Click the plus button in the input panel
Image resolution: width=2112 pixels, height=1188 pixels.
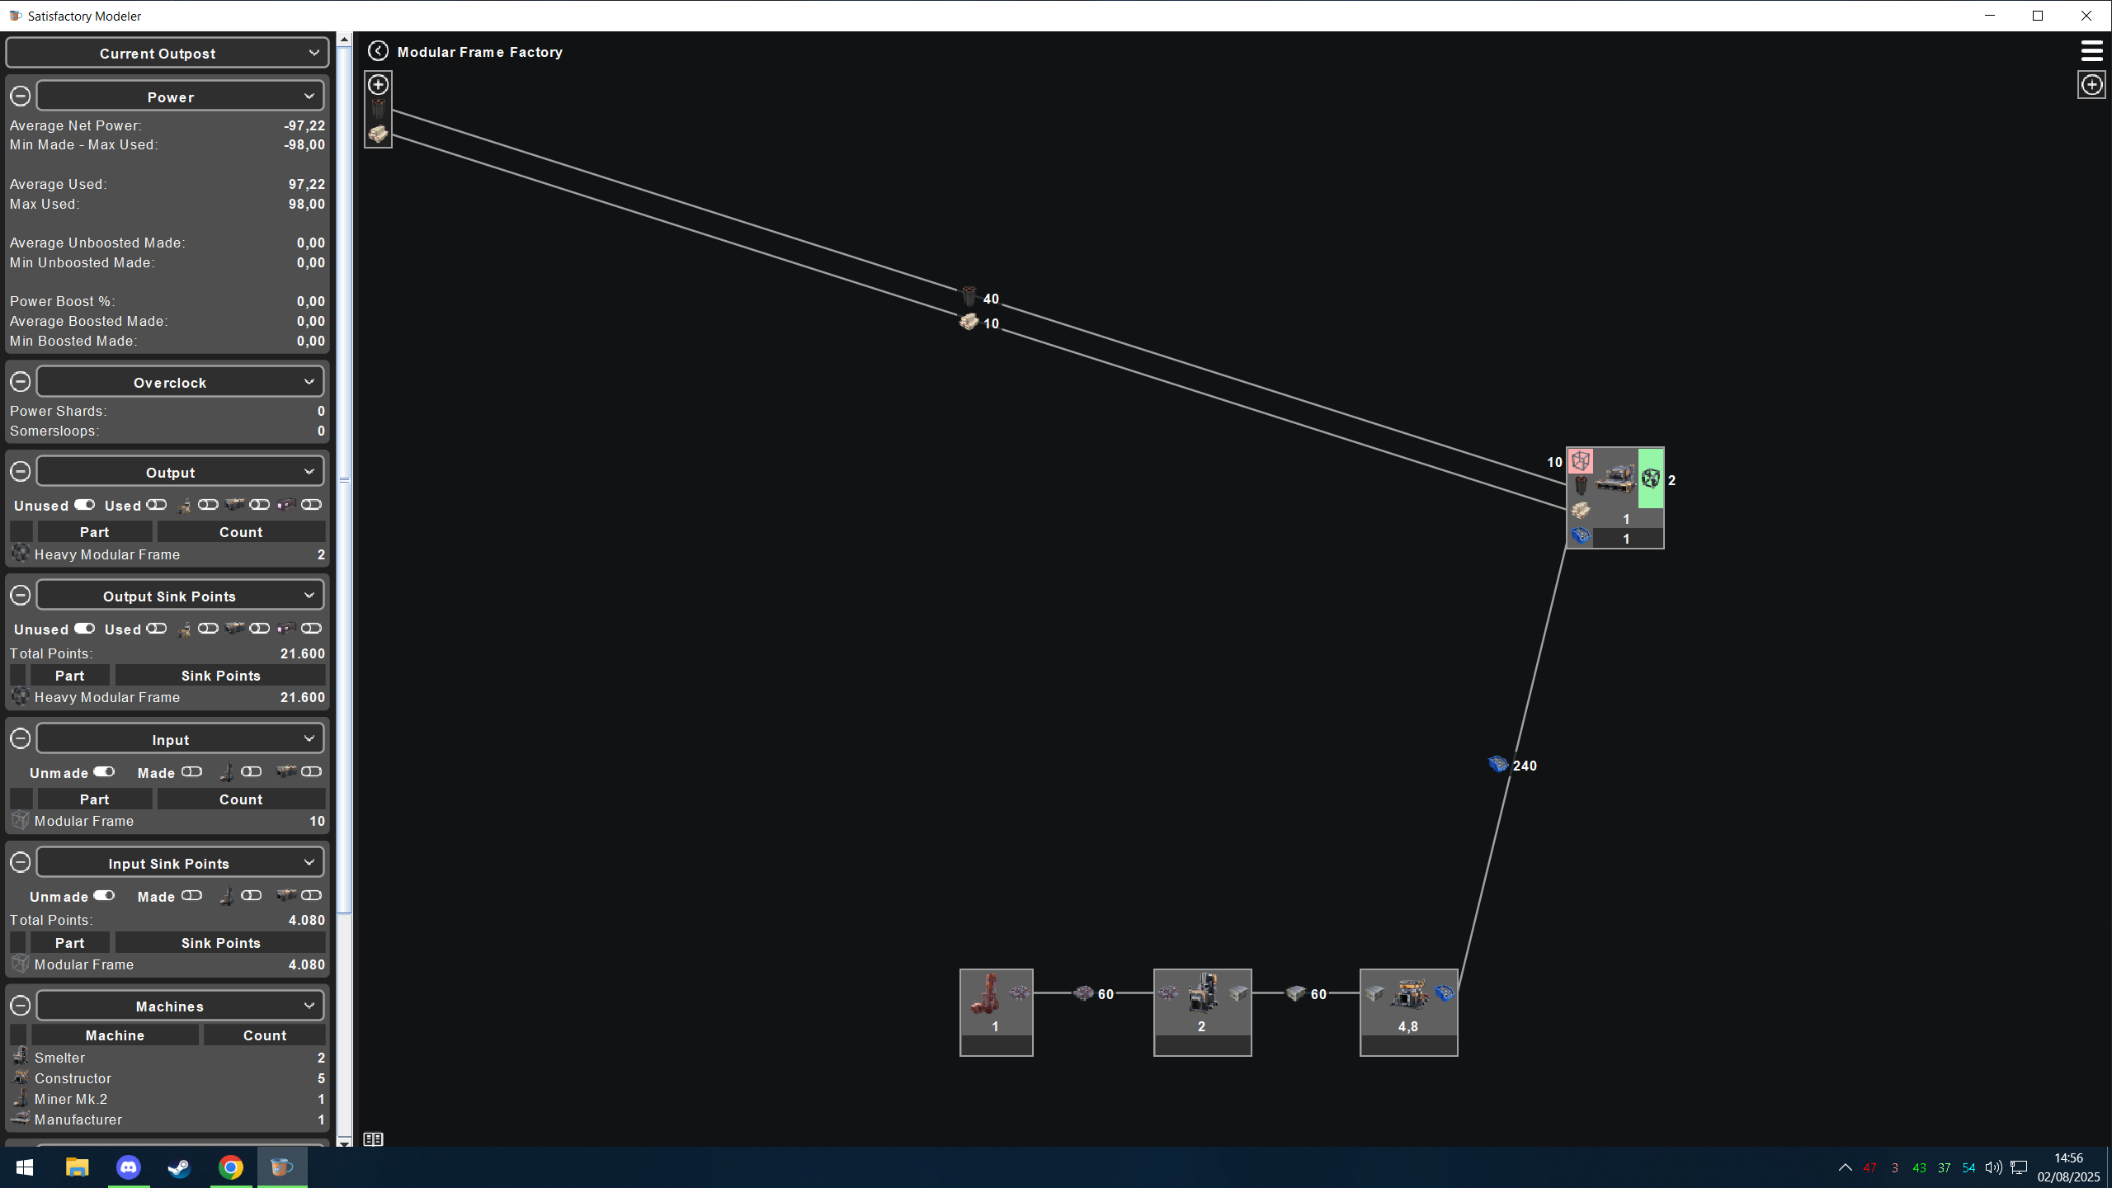[378, 84]
